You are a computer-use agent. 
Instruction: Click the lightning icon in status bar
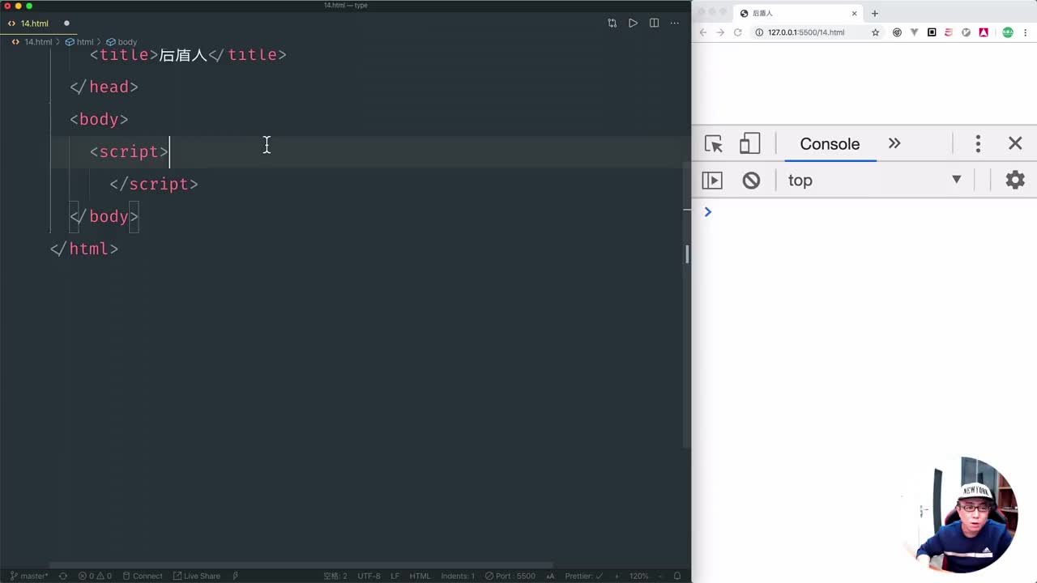point(235,576)
